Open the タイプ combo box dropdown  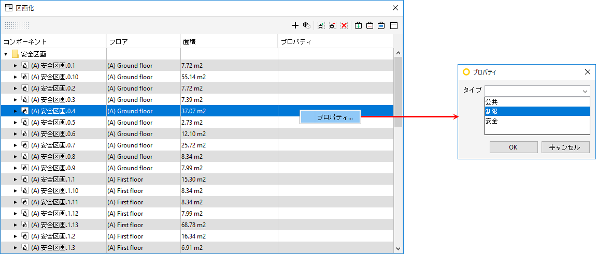[585, 91]
